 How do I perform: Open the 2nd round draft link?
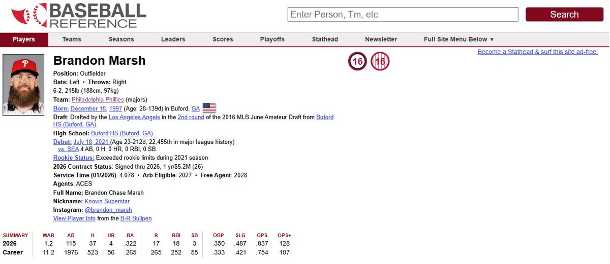[191, 117]
